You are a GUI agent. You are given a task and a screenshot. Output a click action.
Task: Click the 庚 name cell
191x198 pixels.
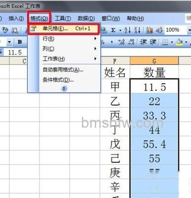(115, 172)
